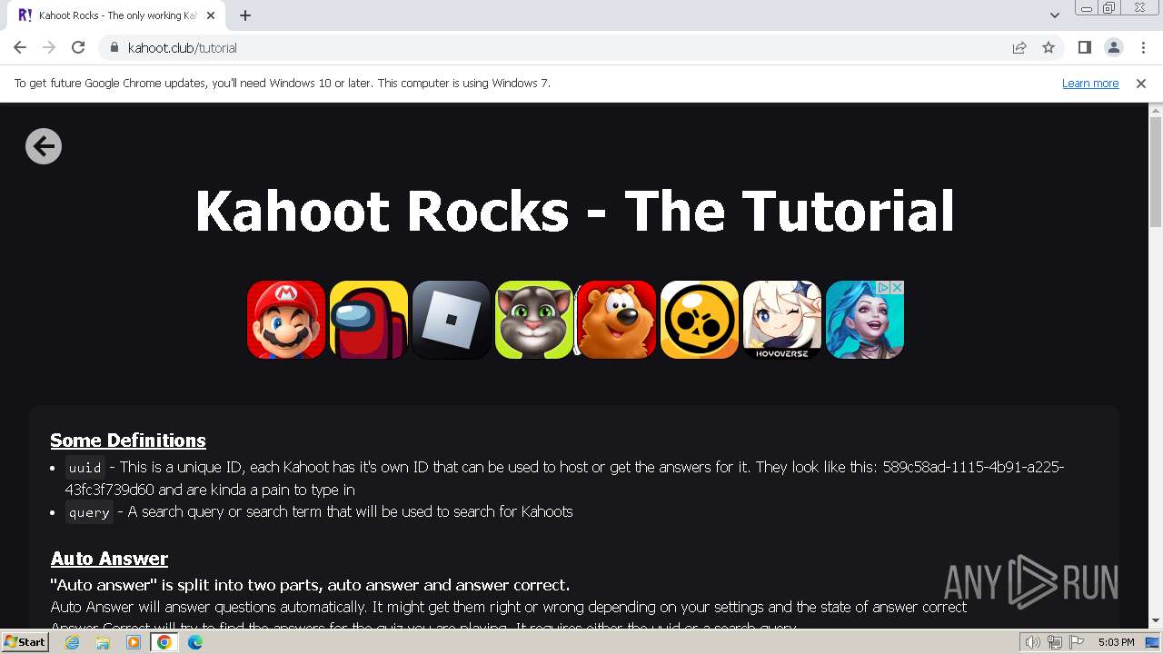Click the page vertical scrollbar thumb
This screenshot has height=654, width=1163.
click(1156, 171)
